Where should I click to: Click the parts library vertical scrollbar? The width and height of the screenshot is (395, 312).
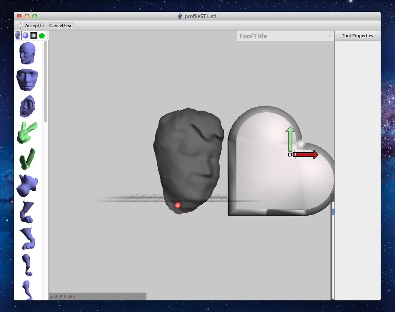tap(46, 81)
